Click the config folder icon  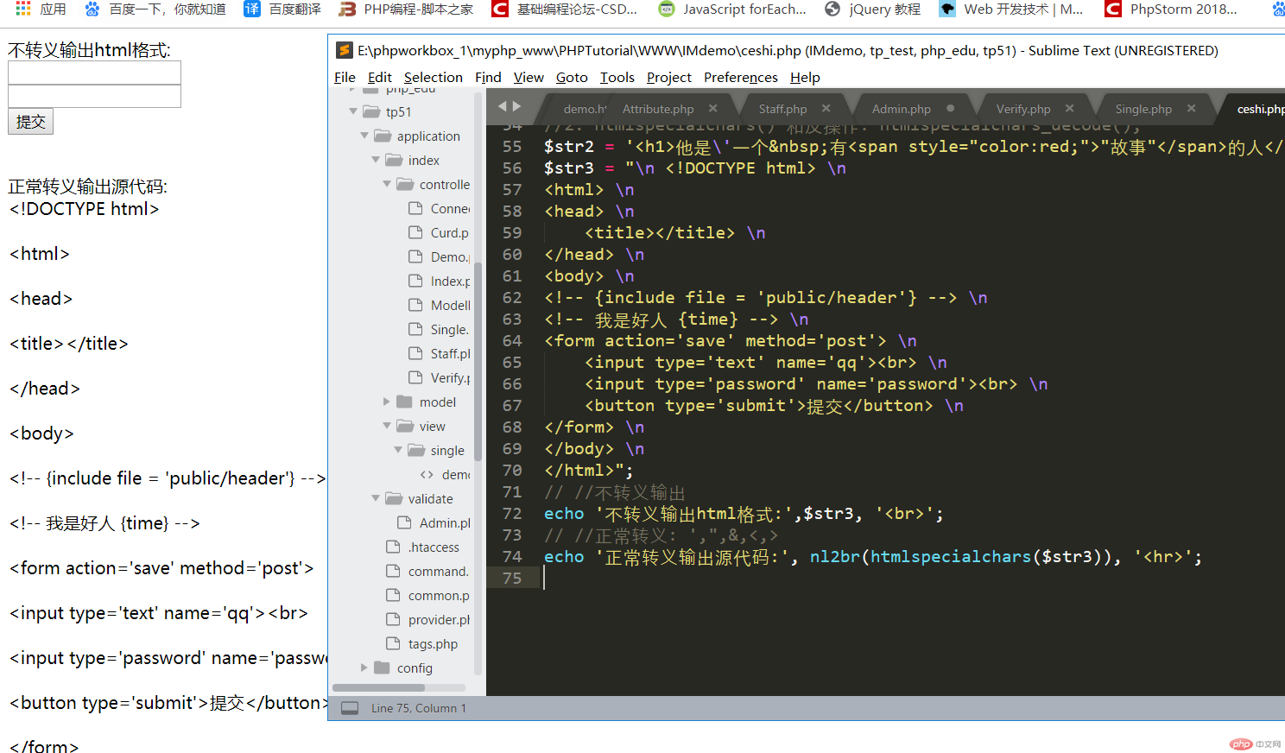(x=382, y=668)
